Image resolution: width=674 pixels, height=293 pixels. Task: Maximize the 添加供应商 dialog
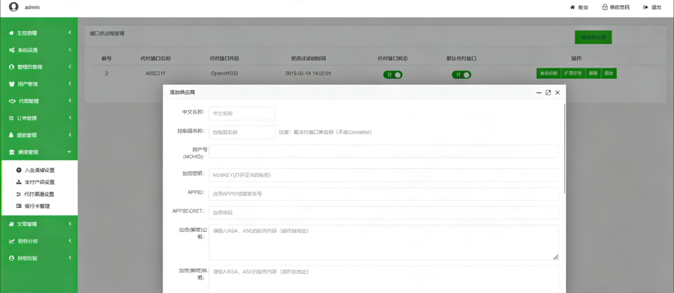click(x=548, y=93)
